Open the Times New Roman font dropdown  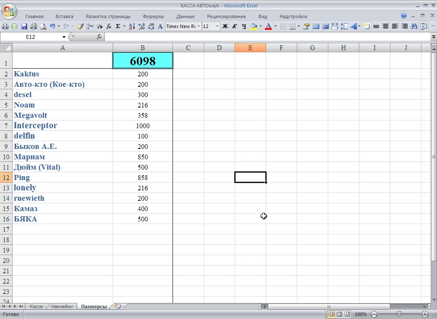click(198, 26)
